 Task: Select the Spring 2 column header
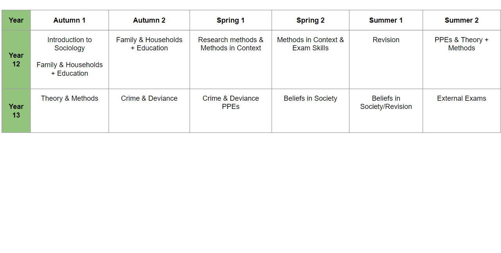pos(311,20)
